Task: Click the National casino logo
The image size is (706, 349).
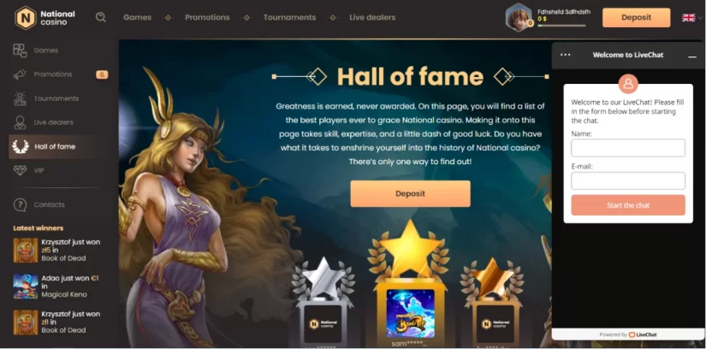Action: click(x=44, y=18)
